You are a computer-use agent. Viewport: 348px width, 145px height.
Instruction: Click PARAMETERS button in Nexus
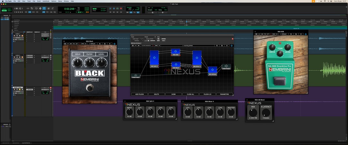(x=224, y=94)
